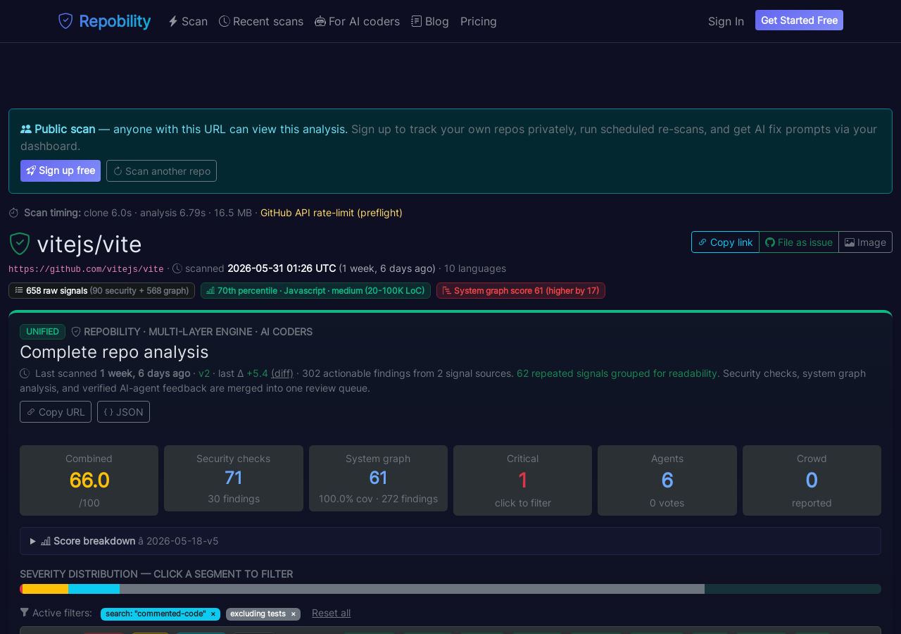
Task: Click the funnel icon by Active filters
Action: 25,612
